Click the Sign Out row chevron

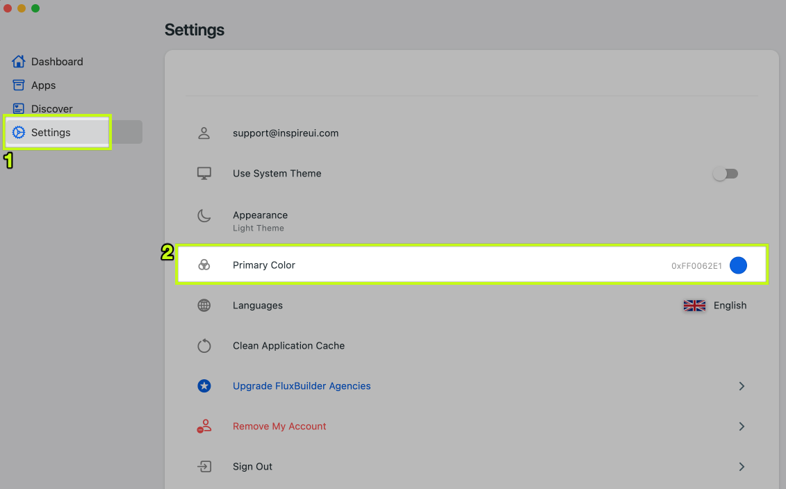tap(742, 467)
